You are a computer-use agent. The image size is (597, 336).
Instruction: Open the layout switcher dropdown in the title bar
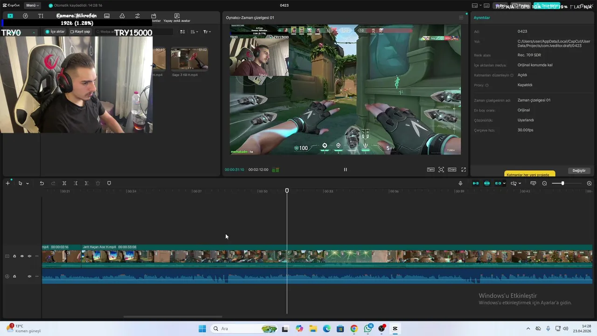click(477, 6)
